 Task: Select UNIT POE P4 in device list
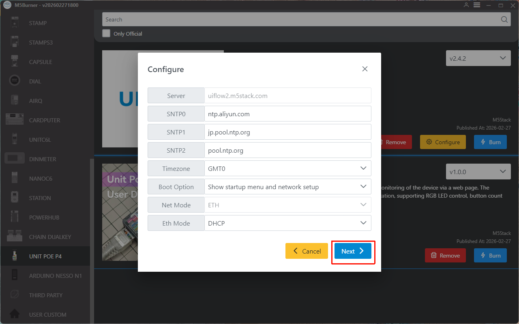click(x=45, y=256)
